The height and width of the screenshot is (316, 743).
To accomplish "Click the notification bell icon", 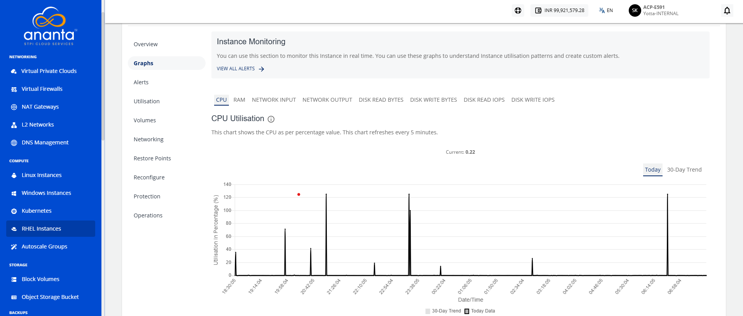I will click(x=727, y=10).
